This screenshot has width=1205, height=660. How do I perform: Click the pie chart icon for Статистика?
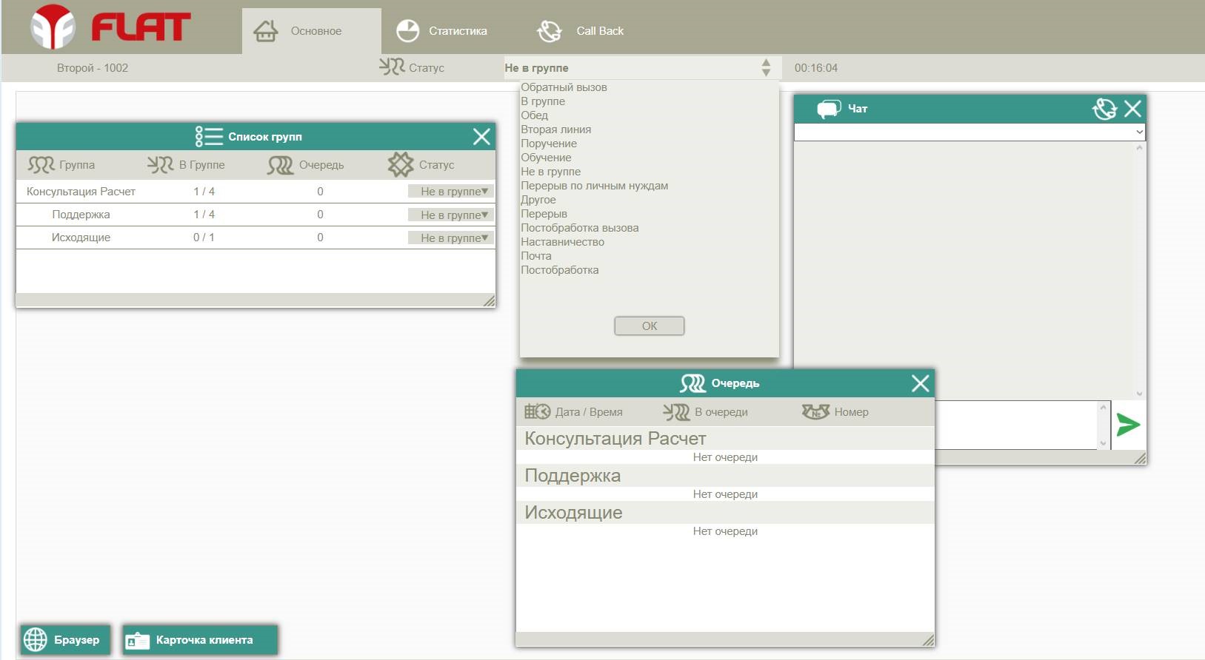pyautogui.click(x=407, y=31)
